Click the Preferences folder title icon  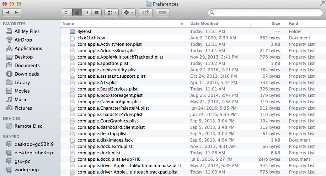point(149,4)
